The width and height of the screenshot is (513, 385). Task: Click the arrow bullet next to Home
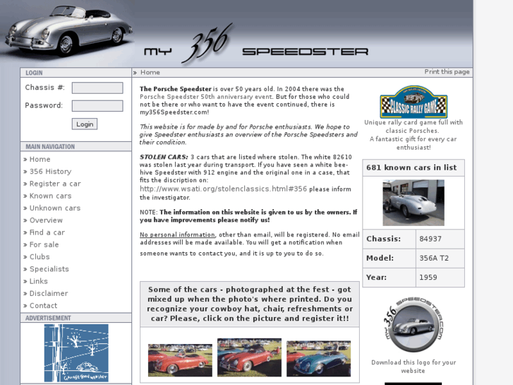[25, 160]
